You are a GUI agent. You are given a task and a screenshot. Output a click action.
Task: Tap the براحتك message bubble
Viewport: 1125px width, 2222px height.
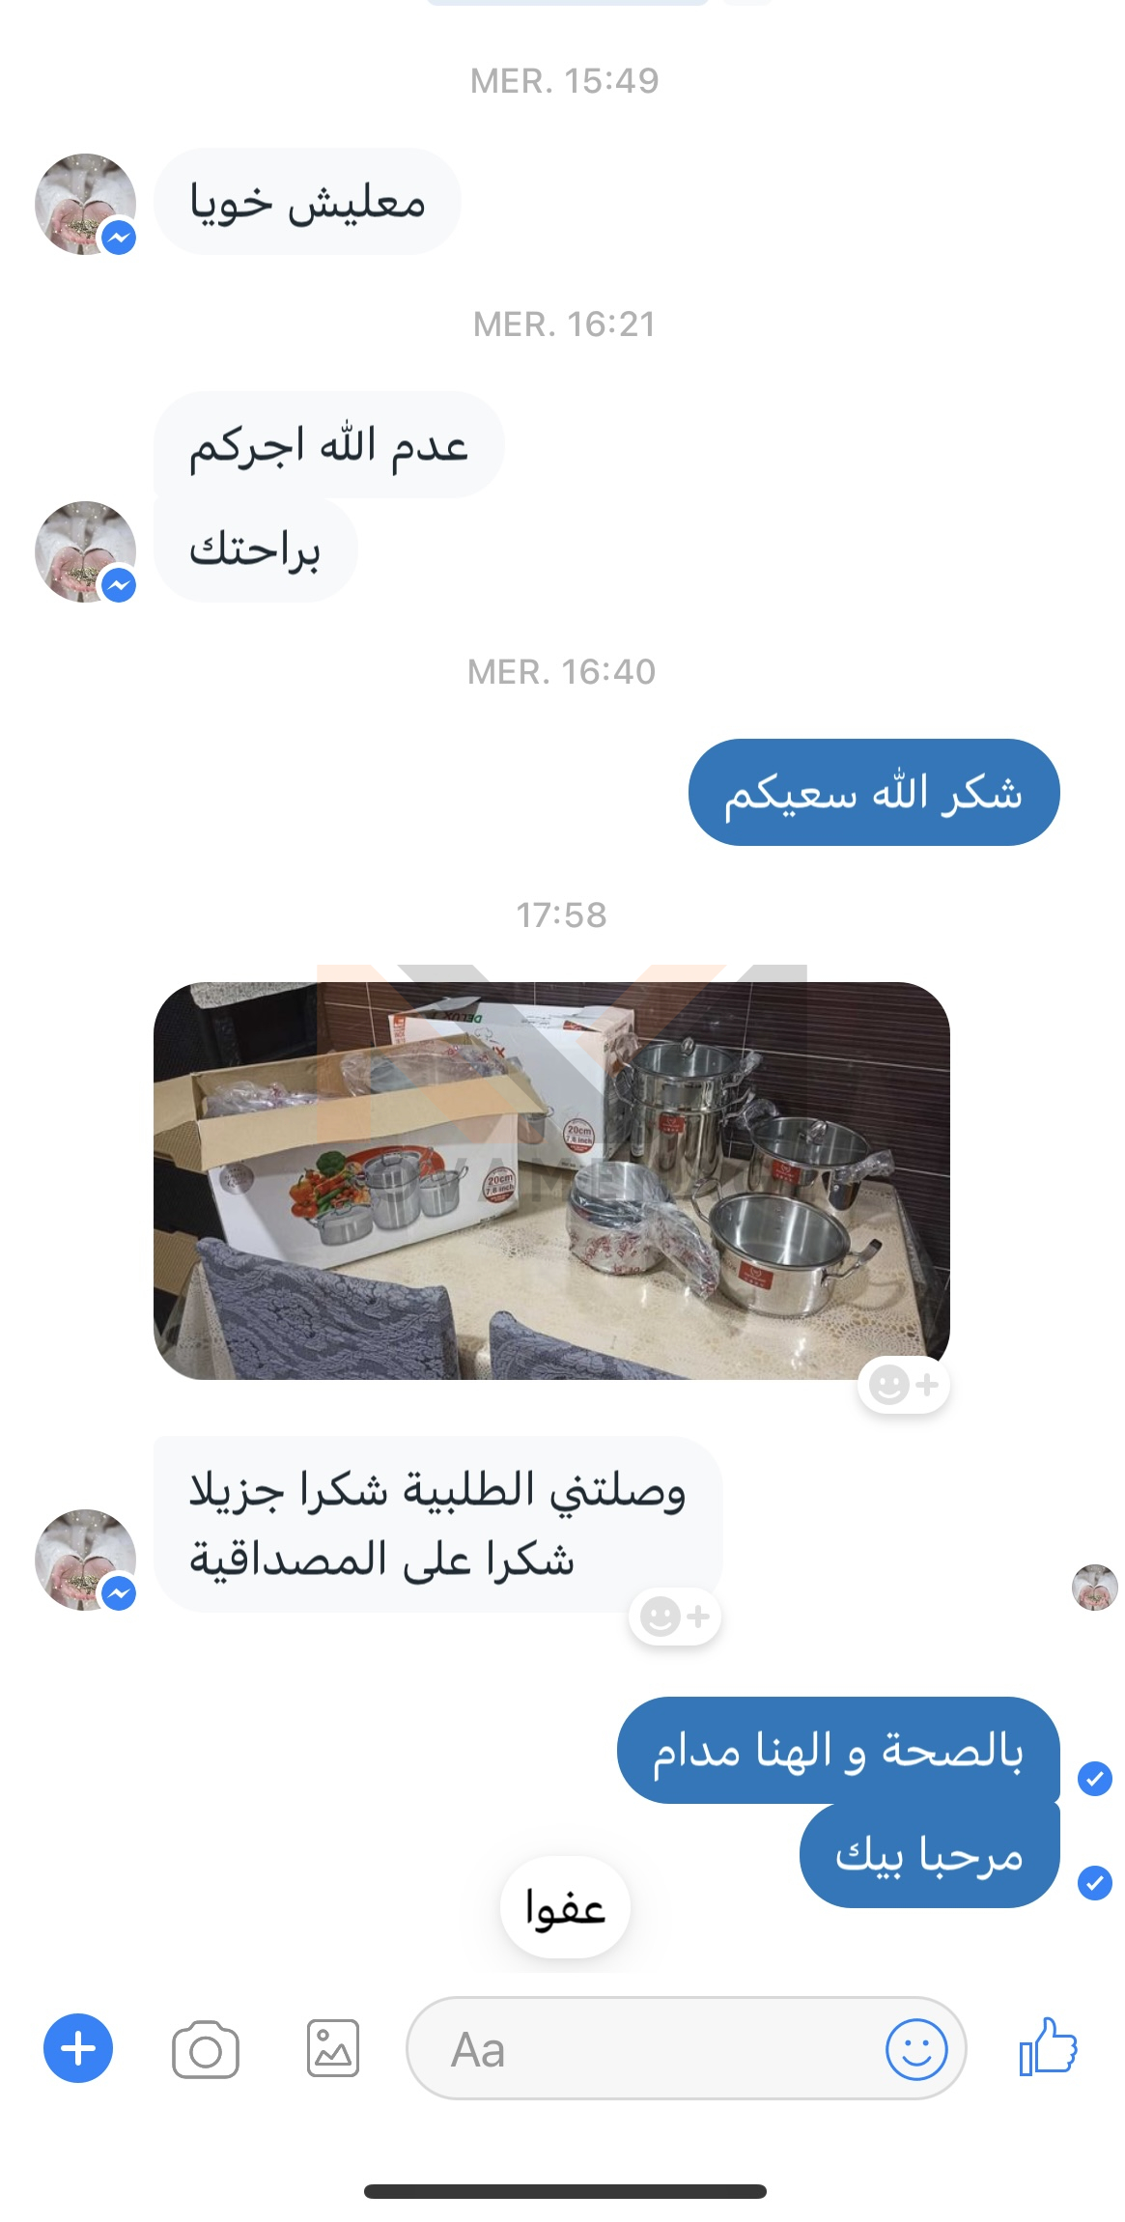point(255,550)
